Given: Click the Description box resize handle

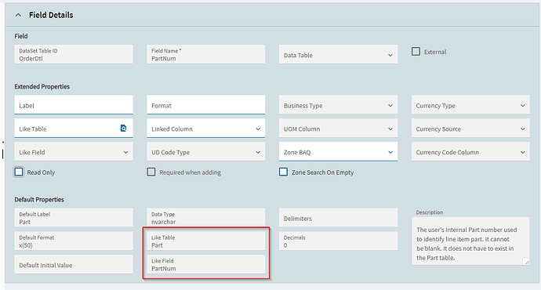Looking at the screenshot, I should [527, 262].
